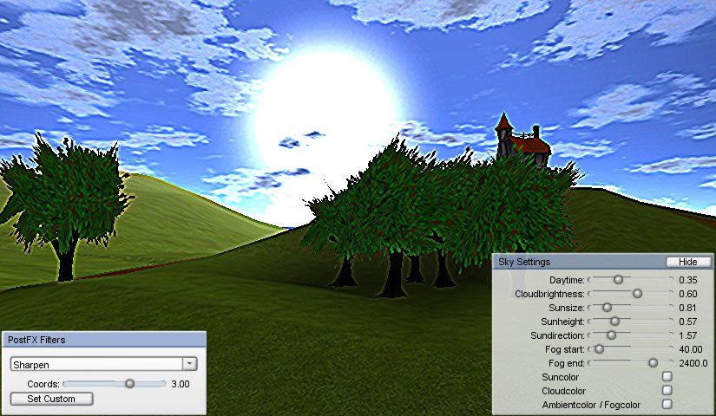Image resolution: width=716 pixels, height=416 pixels.
Task: Toggle the Cloudcolor checkbox
Action: tap(667, 391)
